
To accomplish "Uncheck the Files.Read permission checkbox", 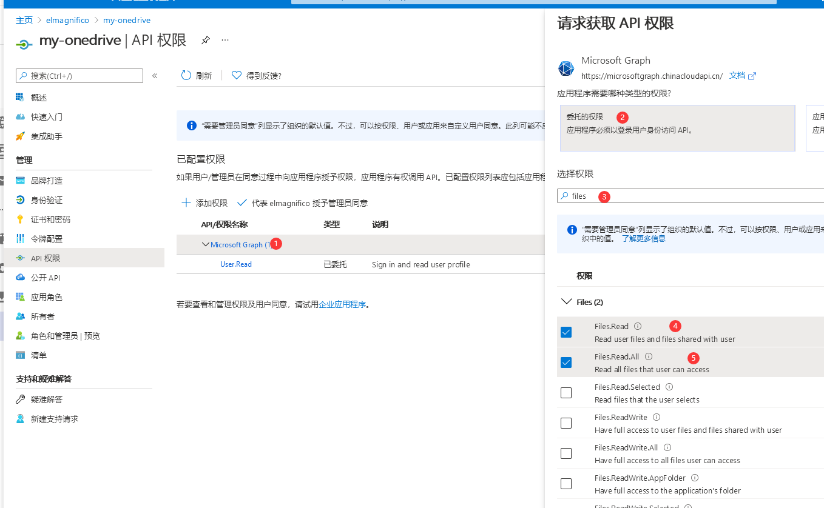I will (566, 332).
